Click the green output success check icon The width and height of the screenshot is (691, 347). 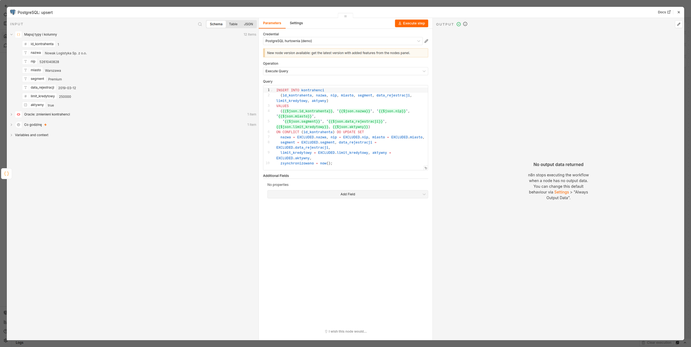pyautogui.click(x=459, y=24)
